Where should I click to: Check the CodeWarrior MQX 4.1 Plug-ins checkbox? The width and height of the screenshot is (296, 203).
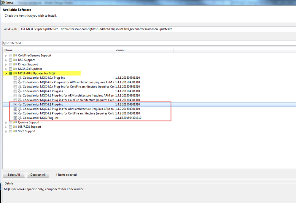pyautogui.click(x=15, y=91)
